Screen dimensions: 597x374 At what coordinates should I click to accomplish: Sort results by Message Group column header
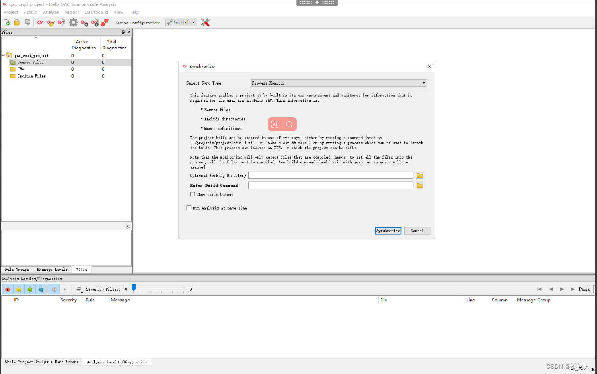point(534,300)
